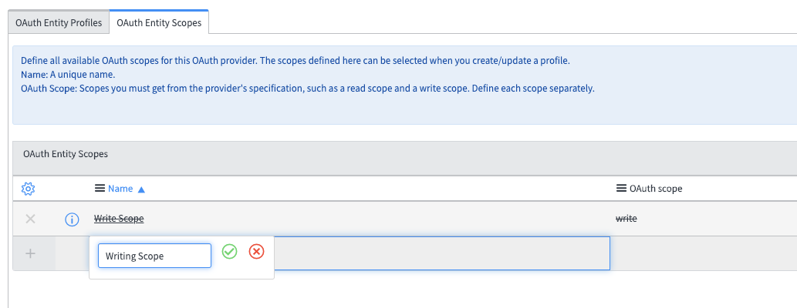
Task: Cancel the edit with red X icon
Action: (257, 252)
